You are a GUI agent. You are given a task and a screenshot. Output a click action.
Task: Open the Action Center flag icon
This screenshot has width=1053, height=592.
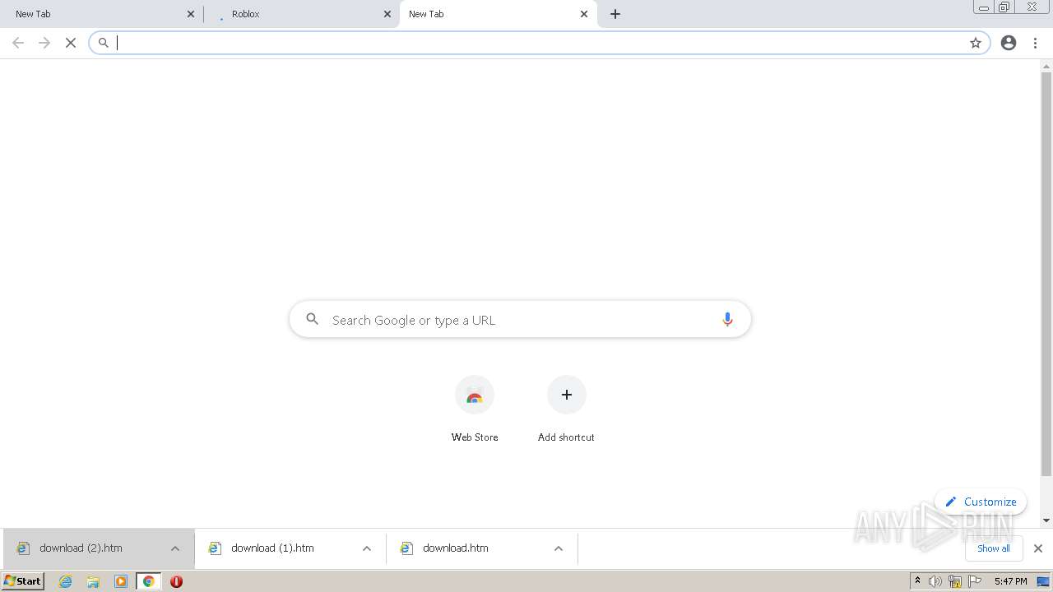pos(975,581)
